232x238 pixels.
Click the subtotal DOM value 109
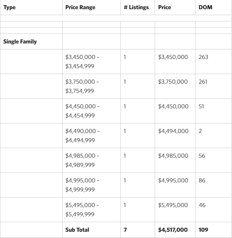[203, 230]
